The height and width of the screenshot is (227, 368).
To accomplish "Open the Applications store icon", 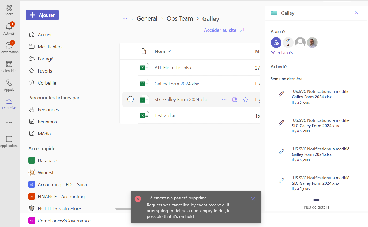I will [x=9, y=139].
